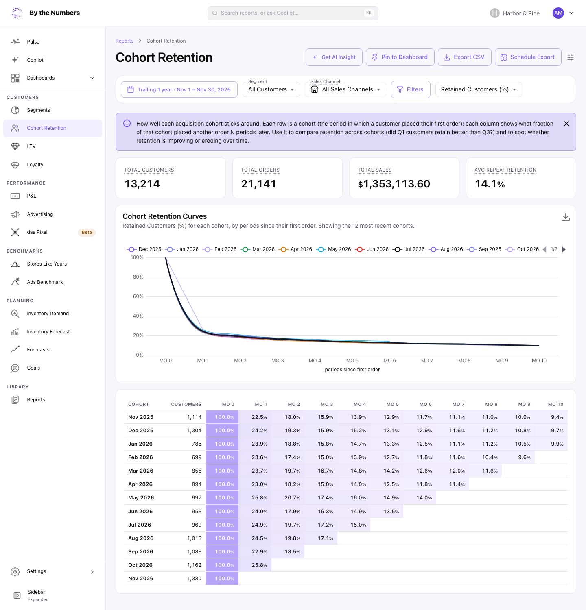Export the report as CSV

tap(465, 57)
